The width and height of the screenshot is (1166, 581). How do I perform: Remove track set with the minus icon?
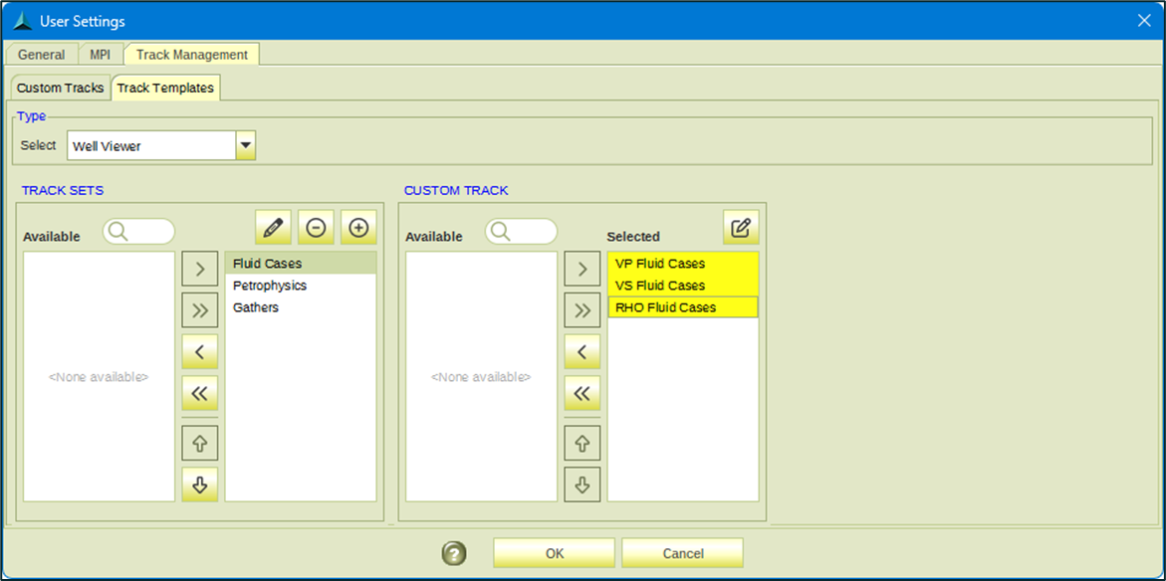[x=316, y=228]
